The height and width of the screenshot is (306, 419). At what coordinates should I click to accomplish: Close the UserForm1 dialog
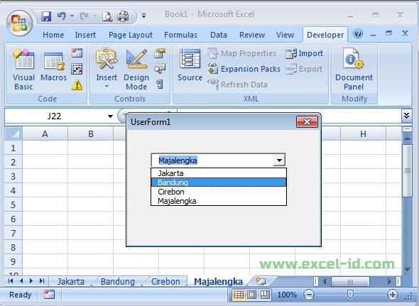[x=307, y=122]
